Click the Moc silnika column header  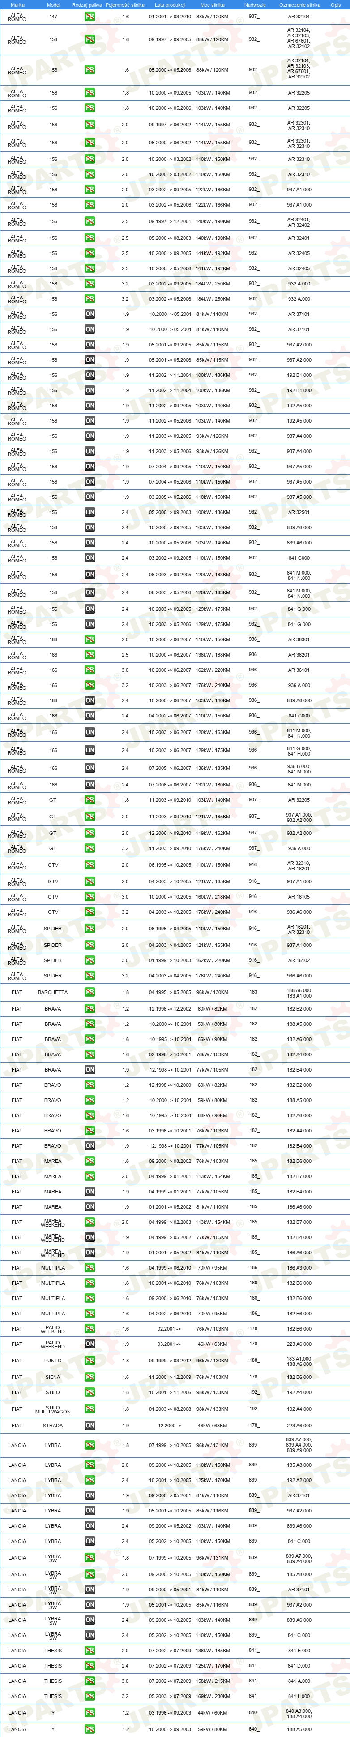[213, 5]
